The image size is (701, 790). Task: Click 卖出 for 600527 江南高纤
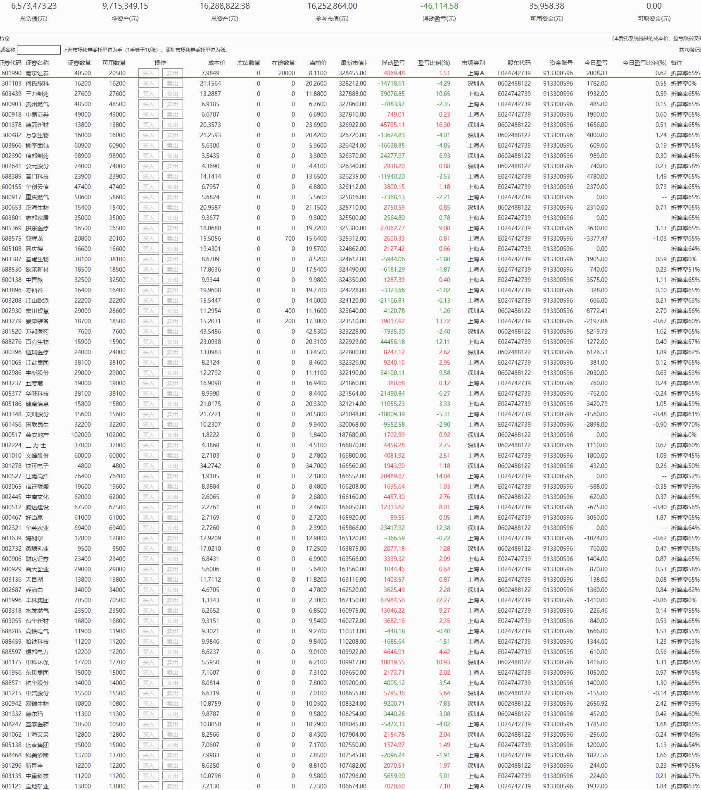pyautogui.click(x=173, y=476)
